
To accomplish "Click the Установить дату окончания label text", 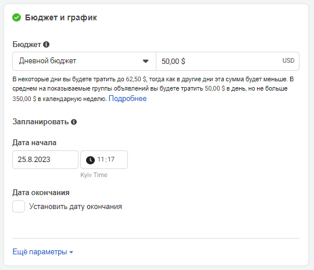I will point(76,207).
